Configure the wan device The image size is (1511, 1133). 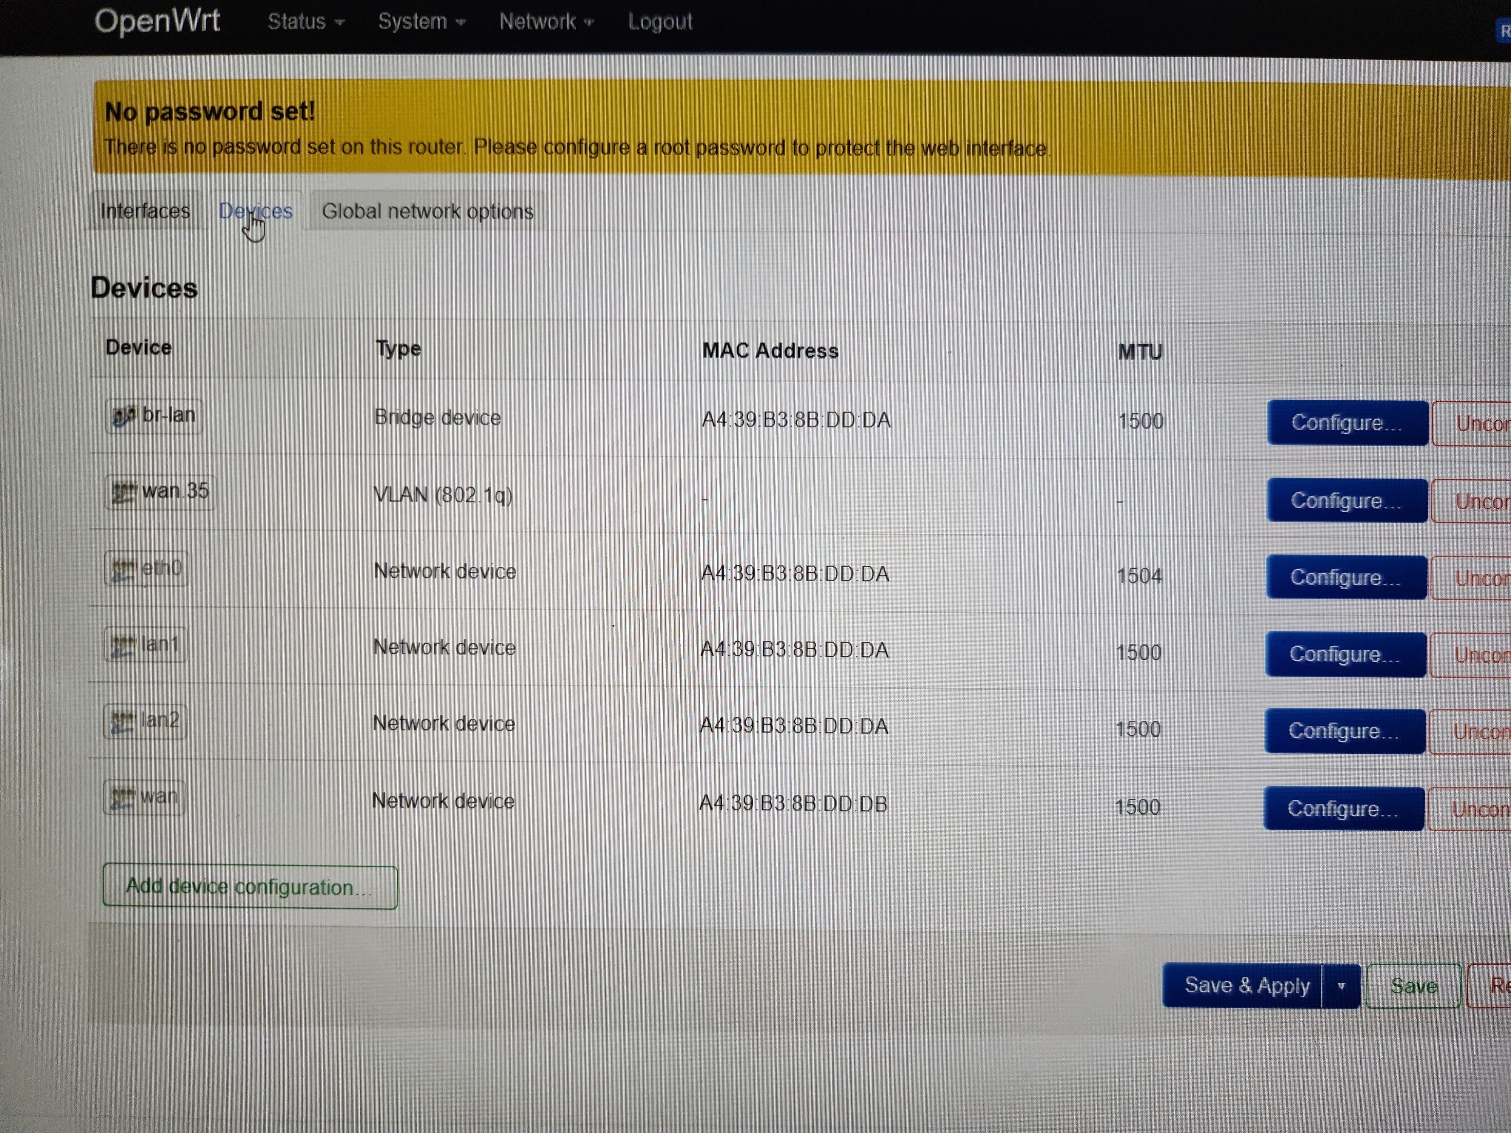click(x=1343, y=809)
